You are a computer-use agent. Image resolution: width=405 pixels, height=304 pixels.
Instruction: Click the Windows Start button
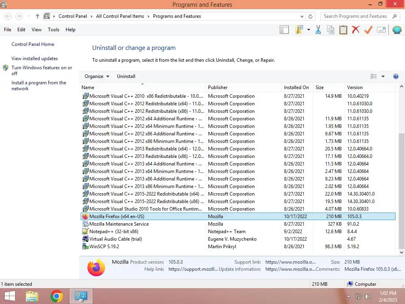[10, 296]
